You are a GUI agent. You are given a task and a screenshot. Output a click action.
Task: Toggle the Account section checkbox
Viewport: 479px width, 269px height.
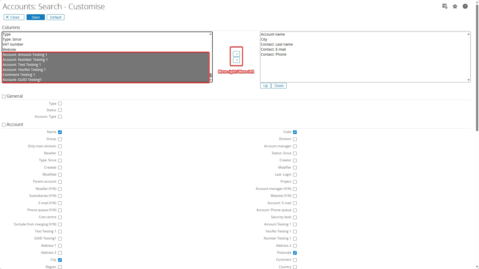pos(4,125)
